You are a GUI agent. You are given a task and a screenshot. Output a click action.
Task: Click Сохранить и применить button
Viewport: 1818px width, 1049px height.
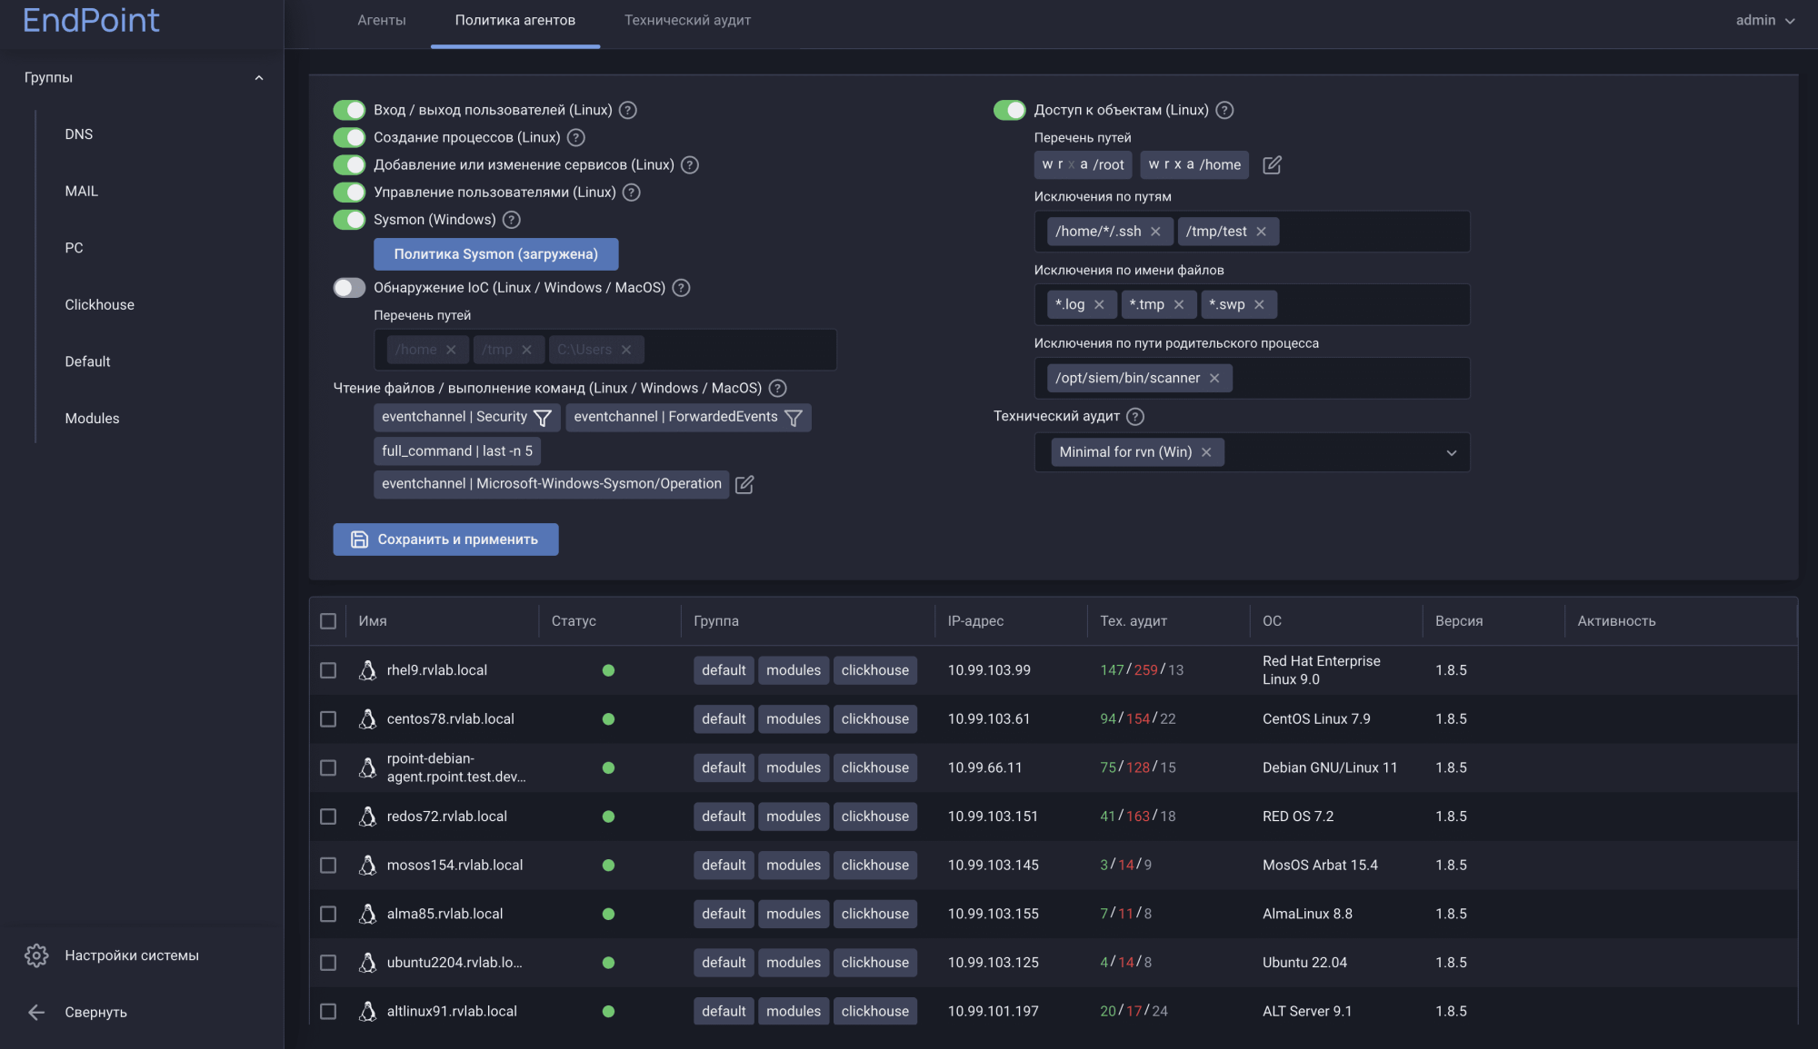pyautogui.click(x=445, y=539)
